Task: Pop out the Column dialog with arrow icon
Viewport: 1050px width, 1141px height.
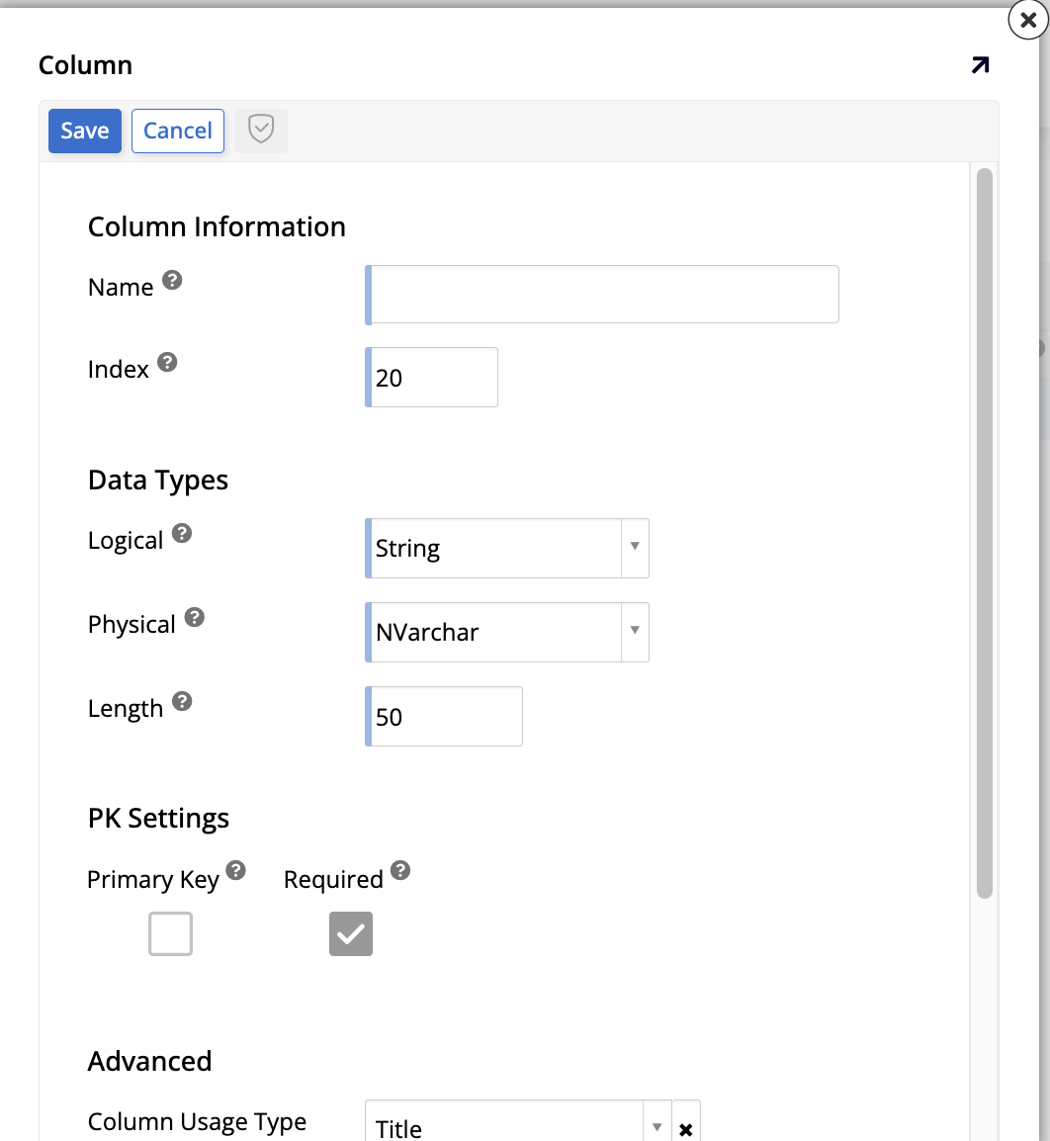Action: (x=979, y=66)
